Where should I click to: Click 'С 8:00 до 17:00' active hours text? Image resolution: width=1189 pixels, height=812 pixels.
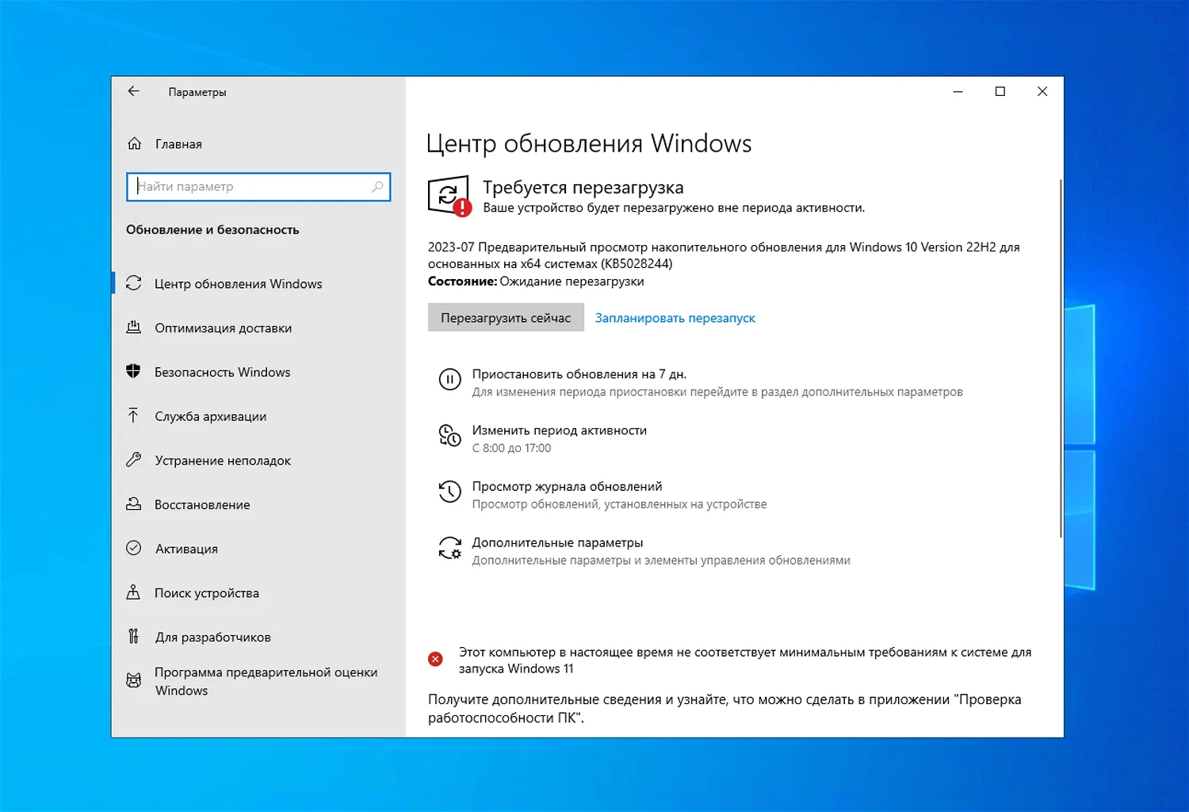point(511,448)
